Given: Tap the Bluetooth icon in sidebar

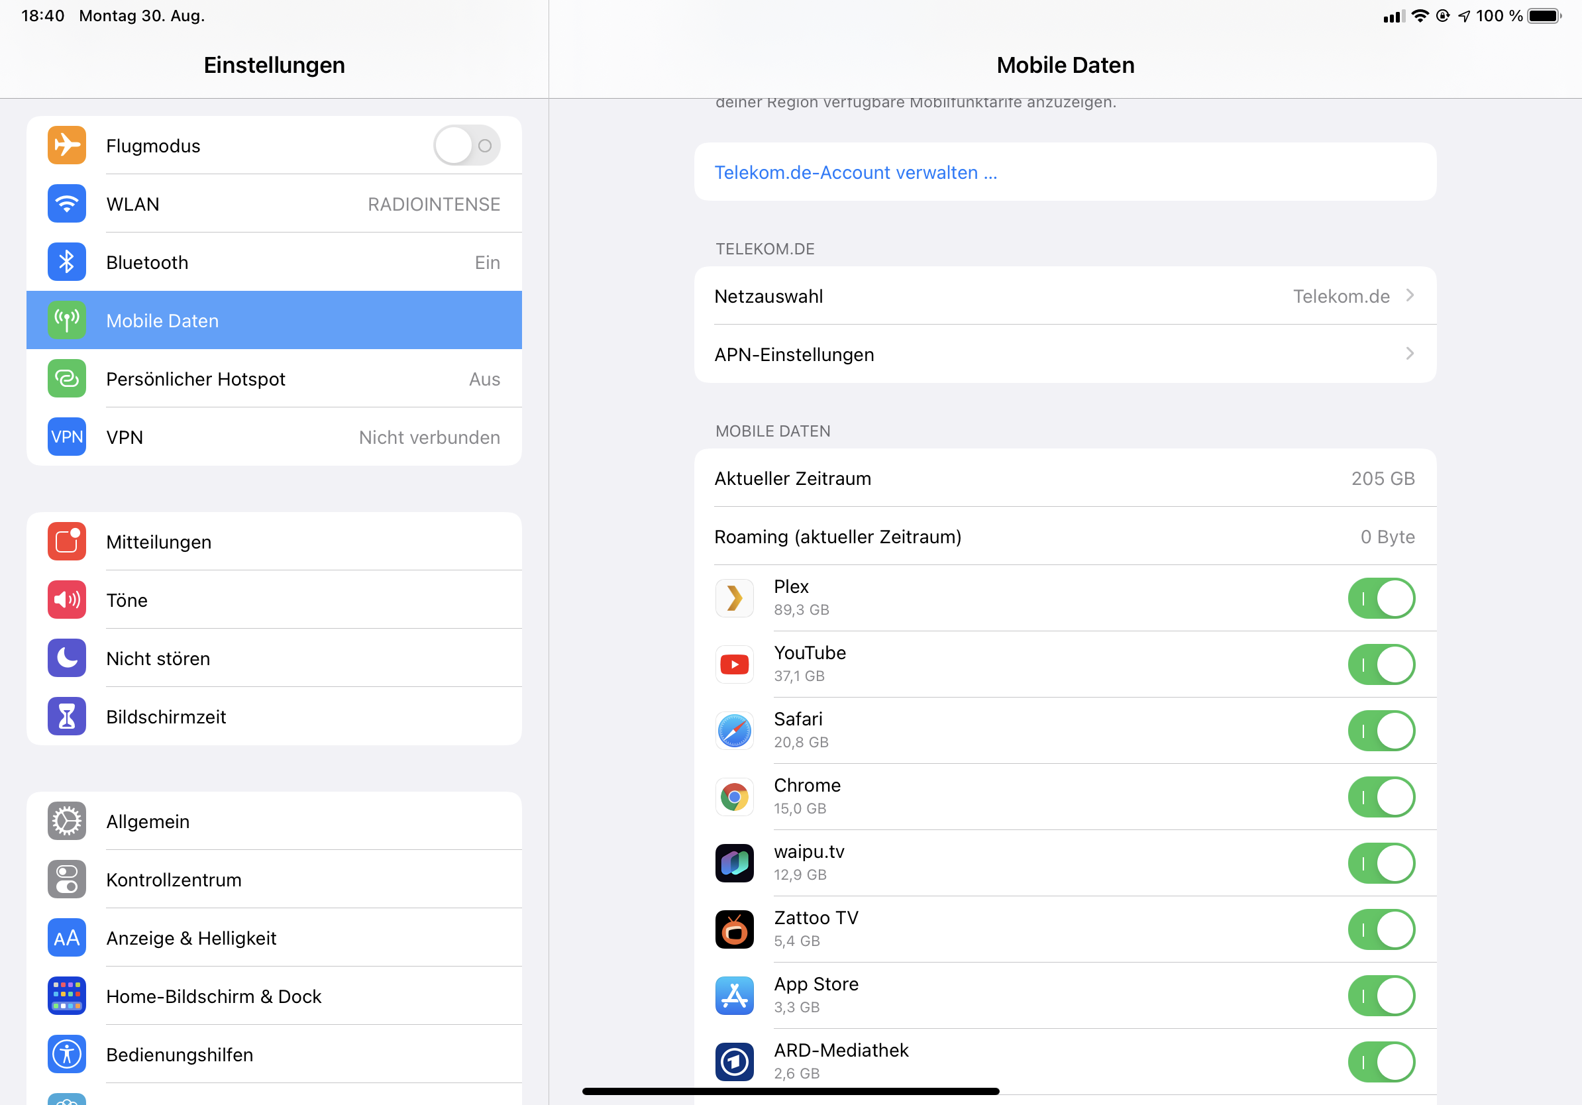Looking at the screenshot, I should (67, 262).
